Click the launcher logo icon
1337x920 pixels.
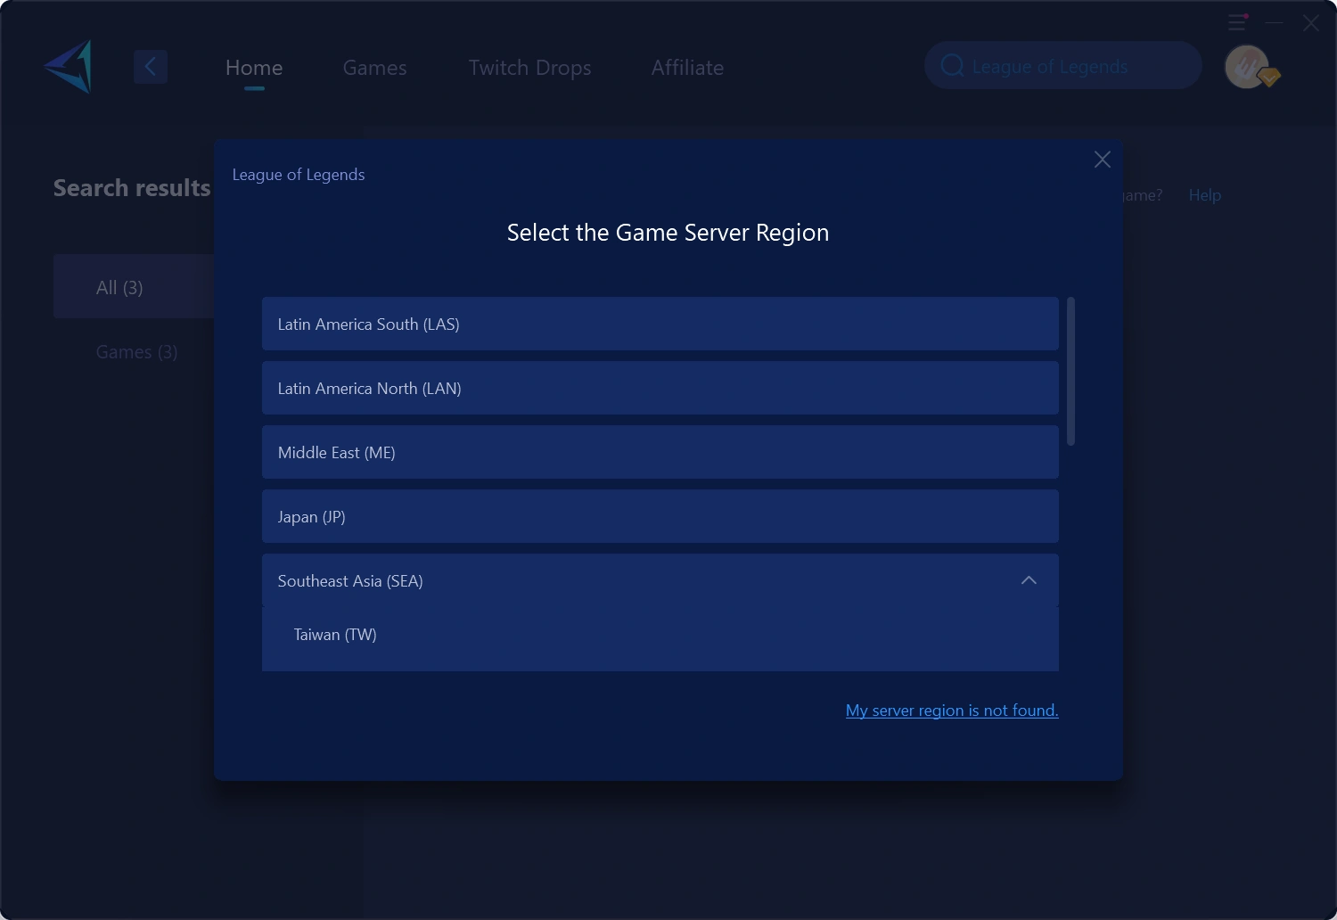coord(68,66)
